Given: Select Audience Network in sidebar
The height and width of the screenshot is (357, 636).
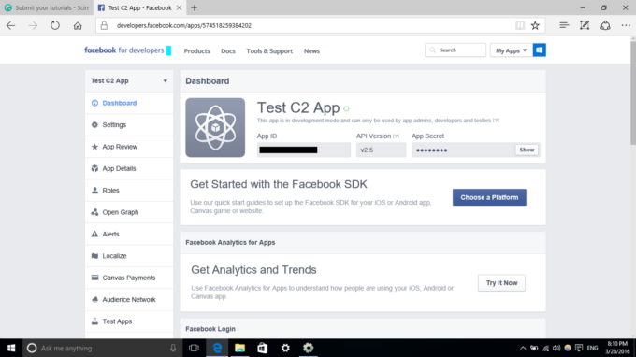Looking at the screenshot, I should (x=129, y=300).
